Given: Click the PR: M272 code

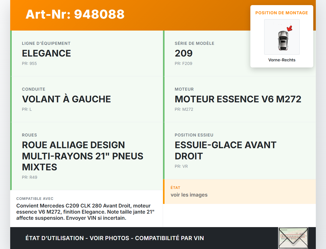Looking at the screenshot, I should point(184,109).
